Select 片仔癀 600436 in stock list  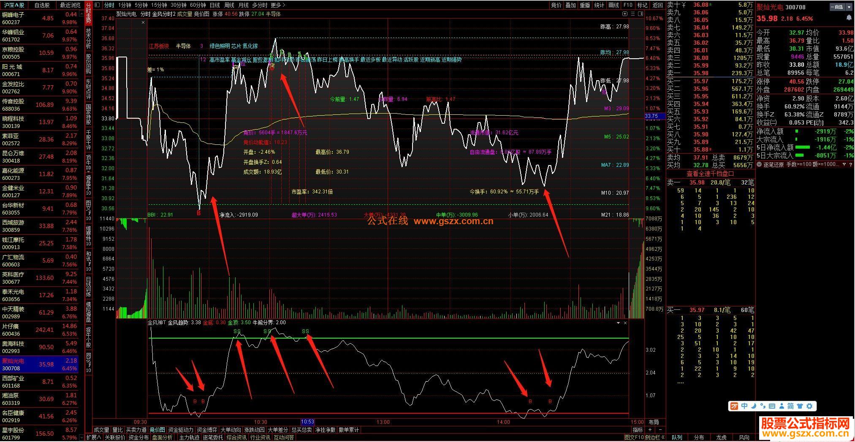40,330
